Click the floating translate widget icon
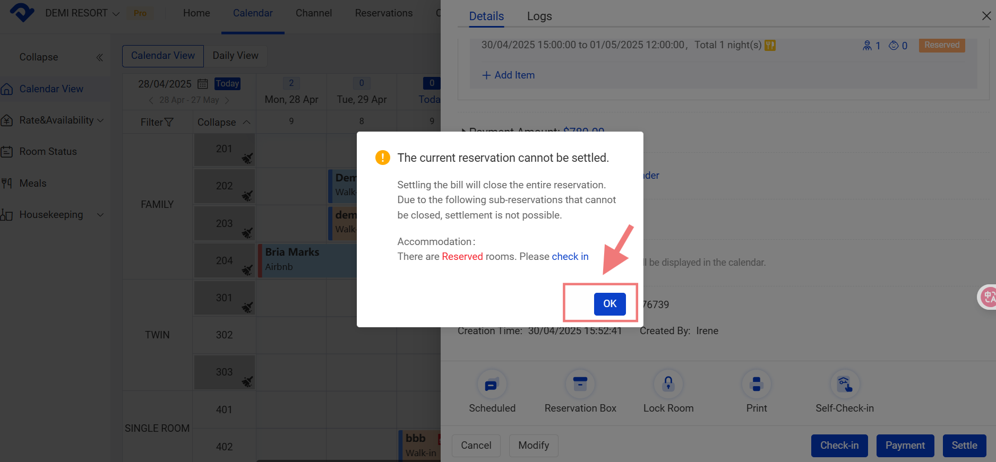Image resolution: width=996 pixels, height=462 pixels. (x=988, y=297)
